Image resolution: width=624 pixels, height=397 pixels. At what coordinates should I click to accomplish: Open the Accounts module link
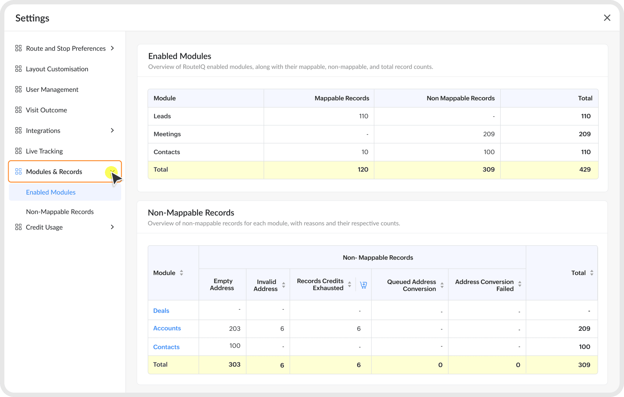167,328
